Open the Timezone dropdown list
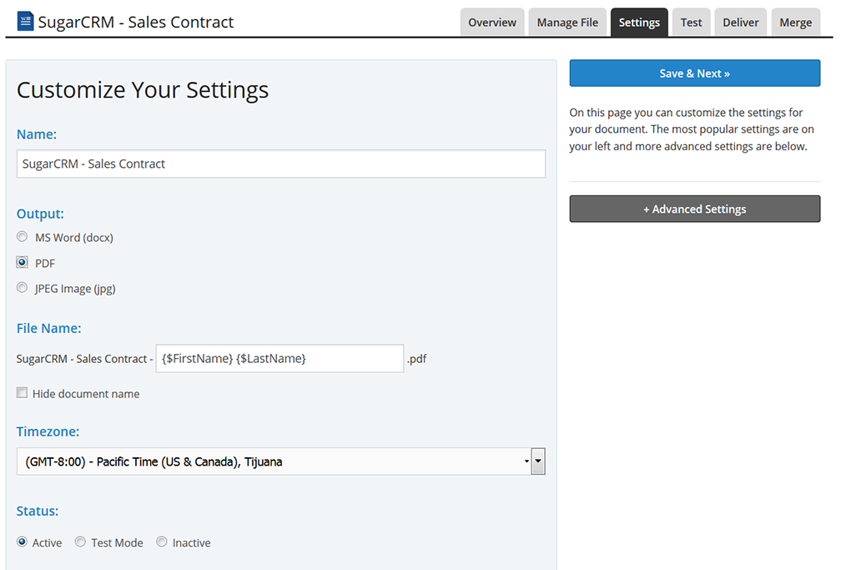This screenshot has height=570, width=841. (272, 462)
